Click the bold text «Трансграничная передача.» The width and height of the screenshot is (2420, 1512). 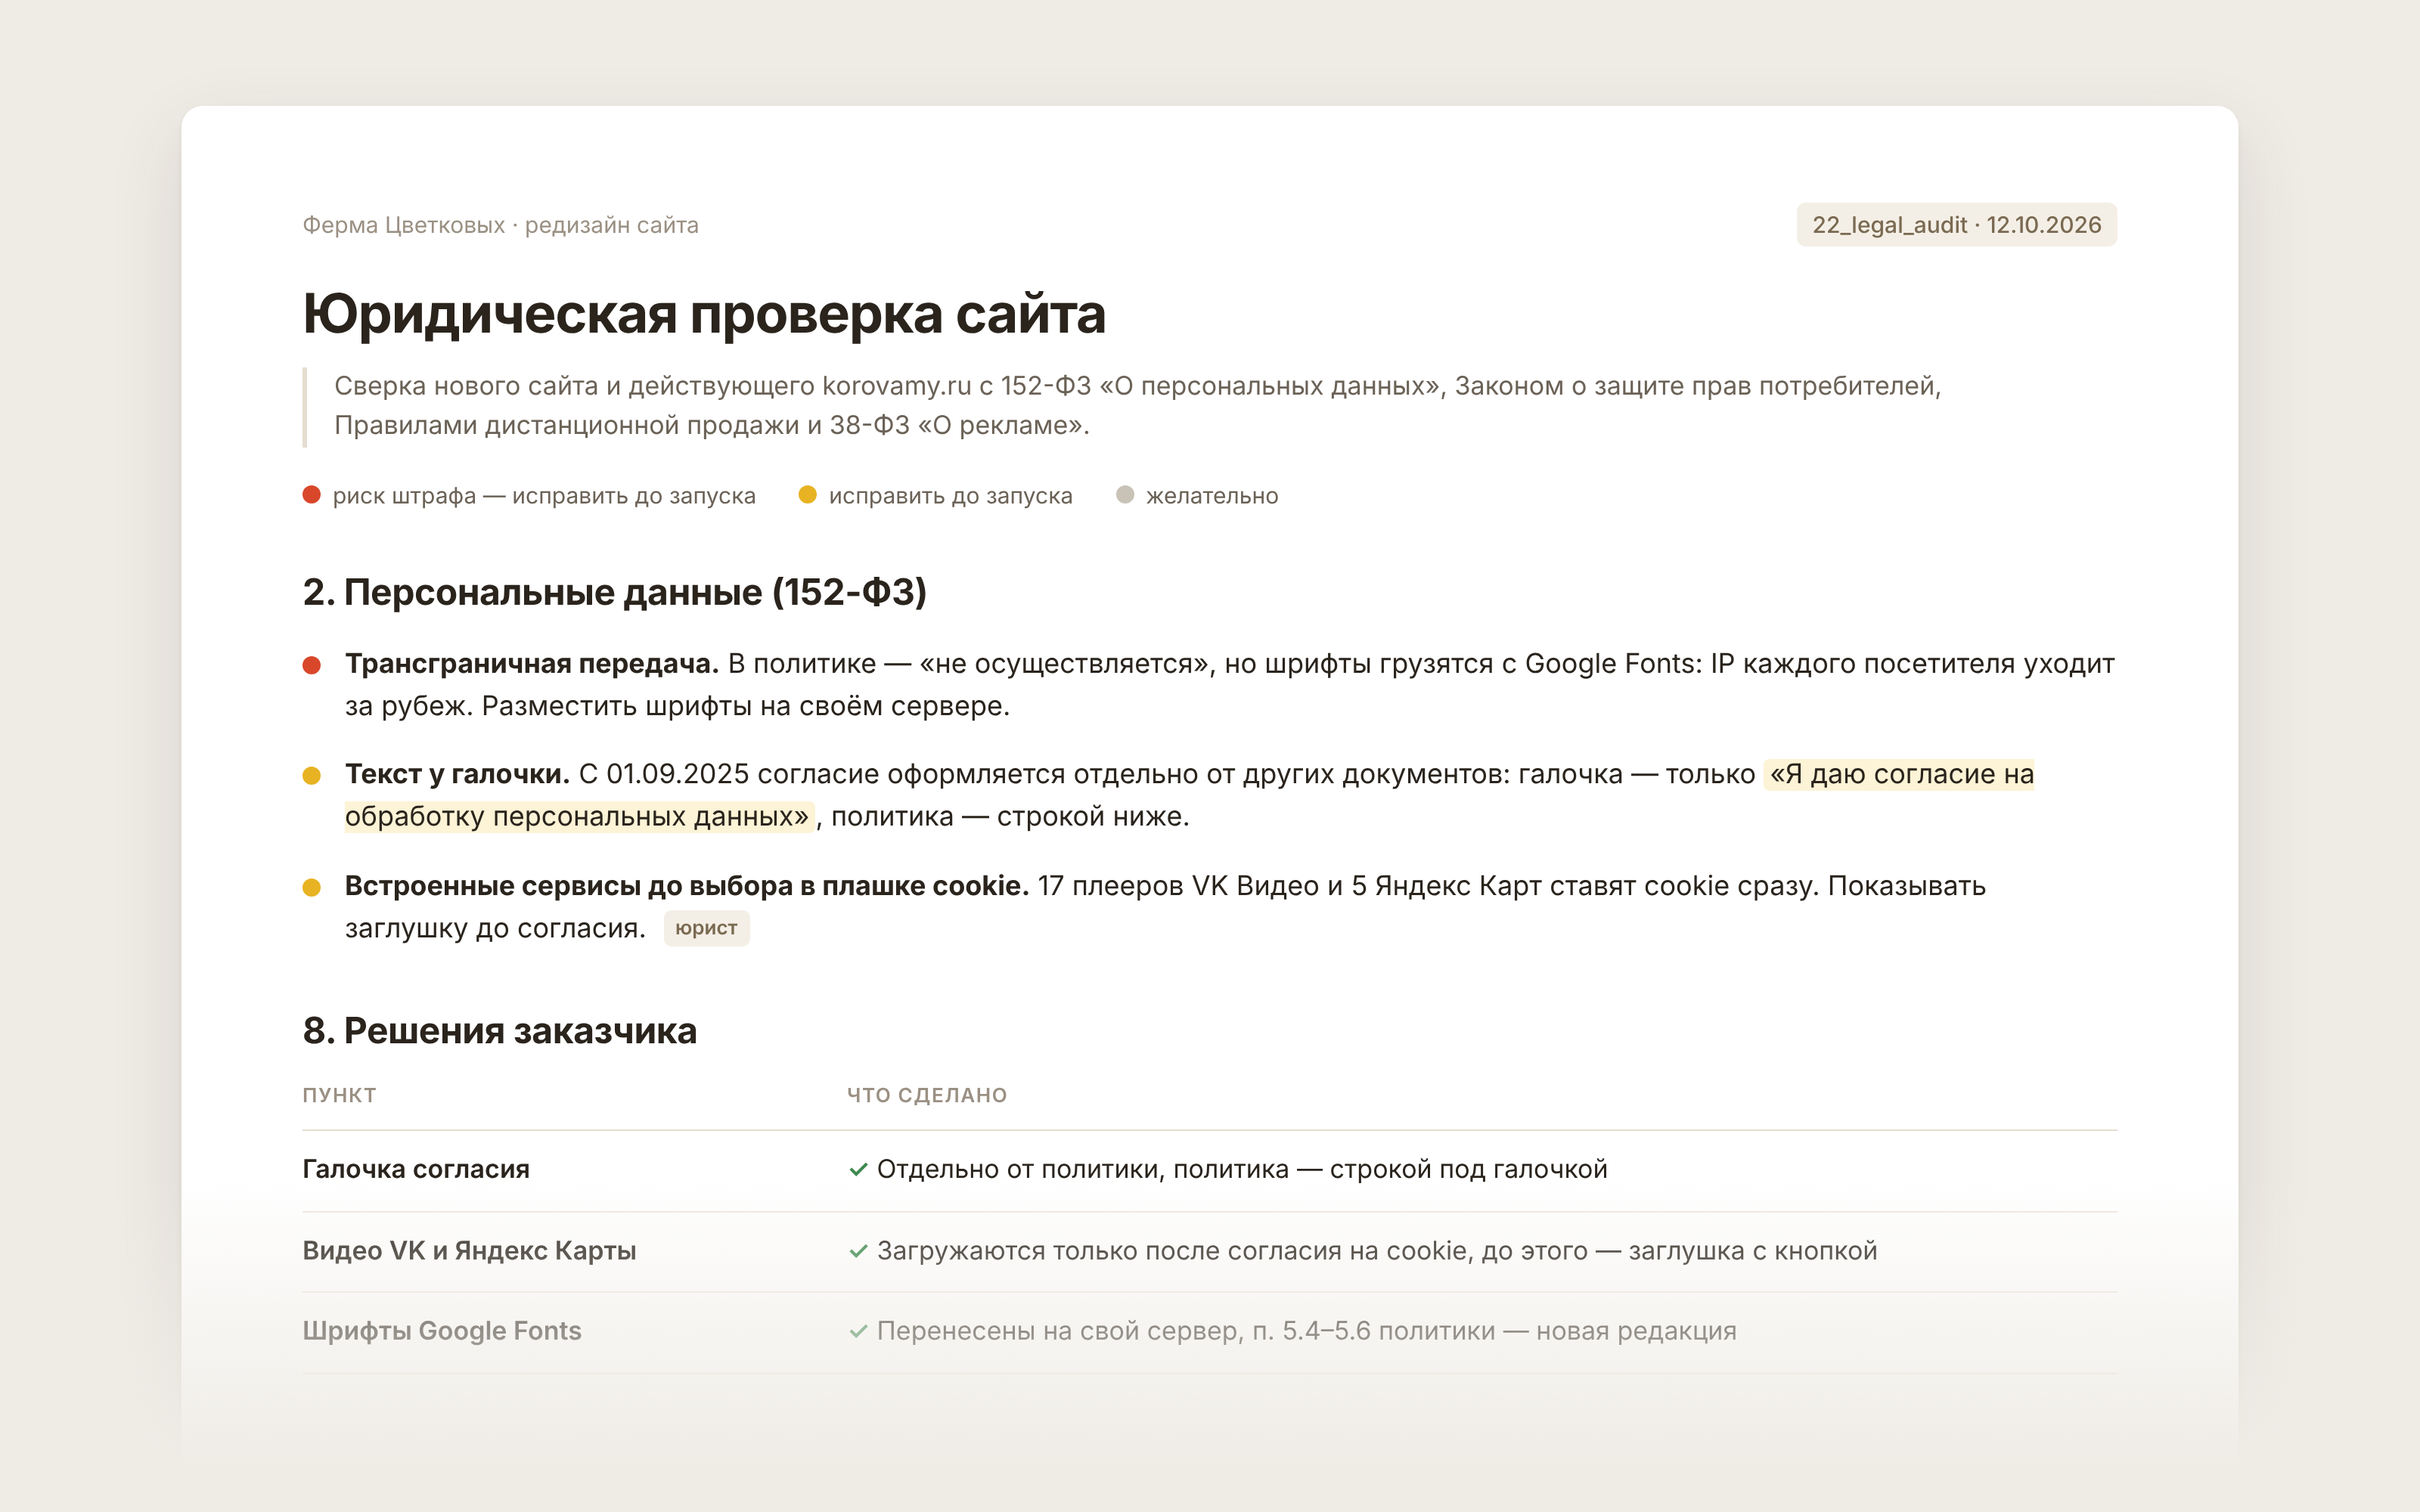coord(532,664)
